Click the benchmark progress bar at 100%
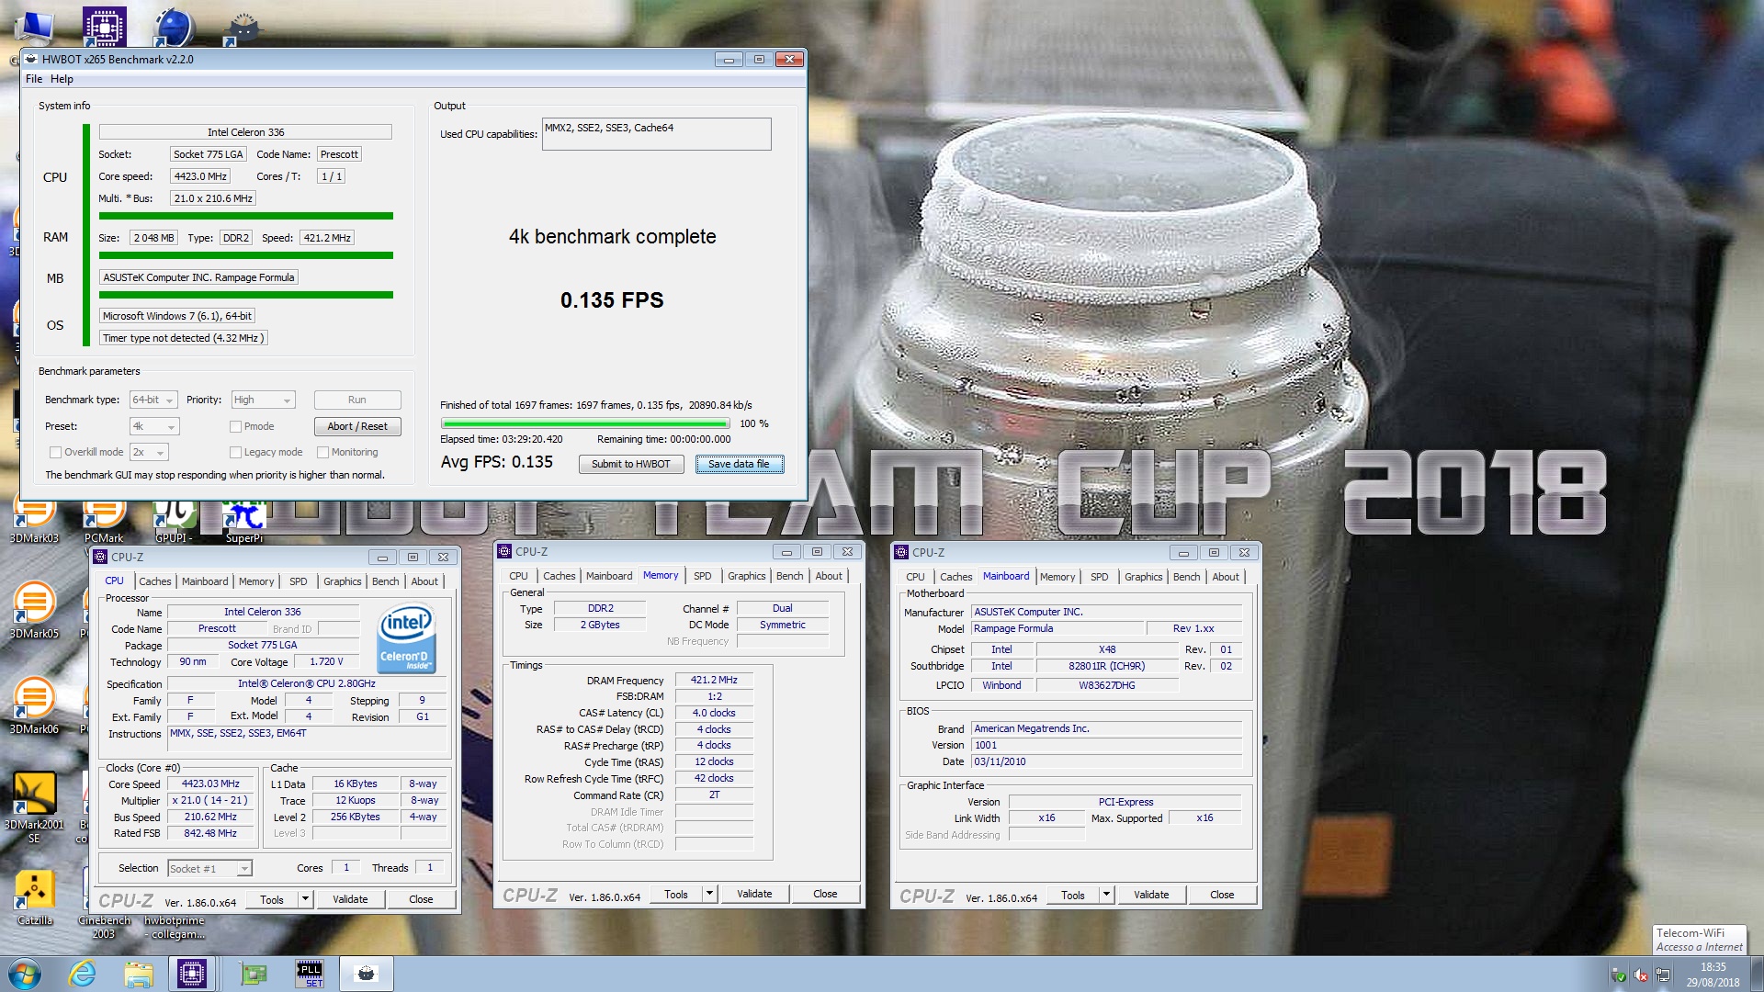This screenshot has width=1764, height=992. 585,423
